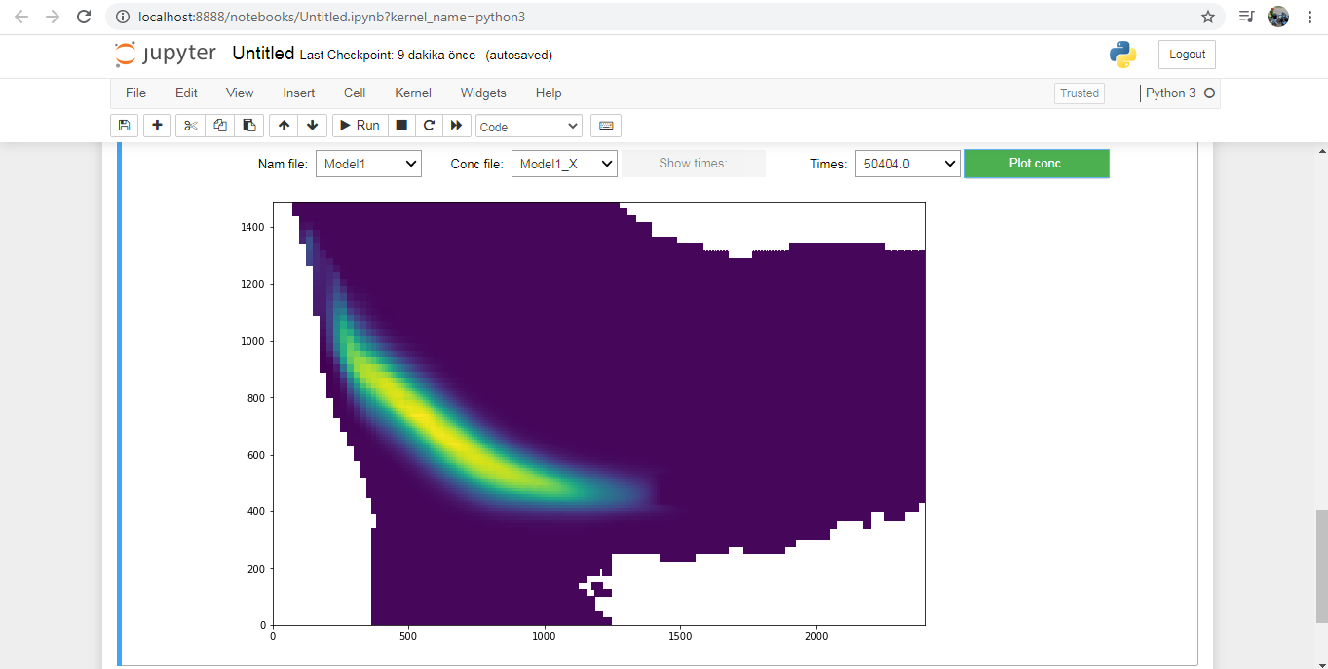This screenshot has height=669, width=1328.
Task: Open browser three-dot menu
Action: (1309, 17)
